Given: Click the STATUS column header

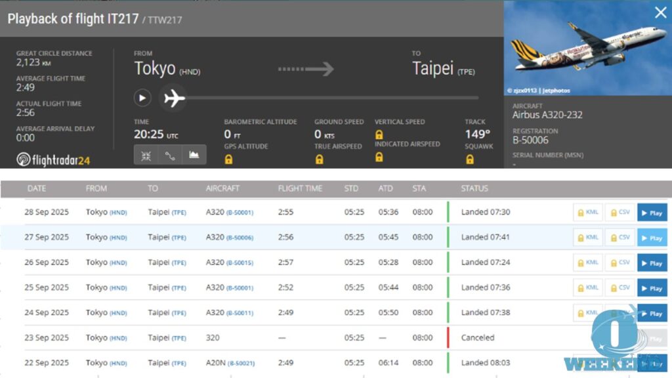Looking at the screenshot, I should tap(474, 188).
